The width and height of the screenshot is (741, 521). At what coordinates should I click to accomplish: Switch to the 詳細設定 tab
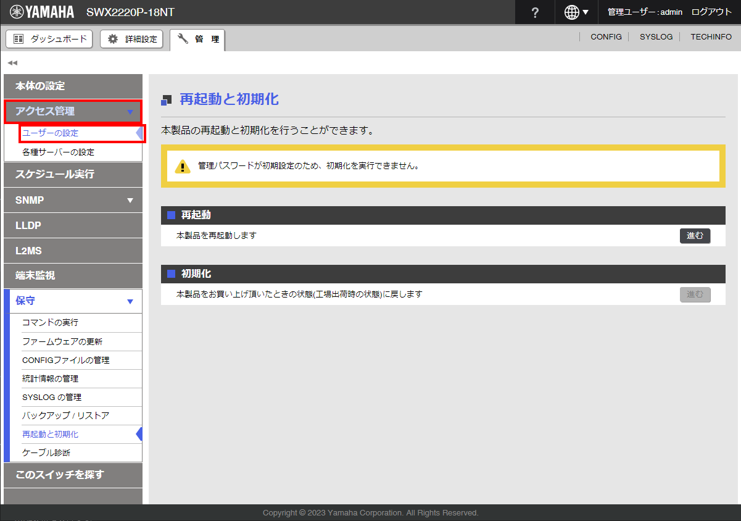pos(131,39)
